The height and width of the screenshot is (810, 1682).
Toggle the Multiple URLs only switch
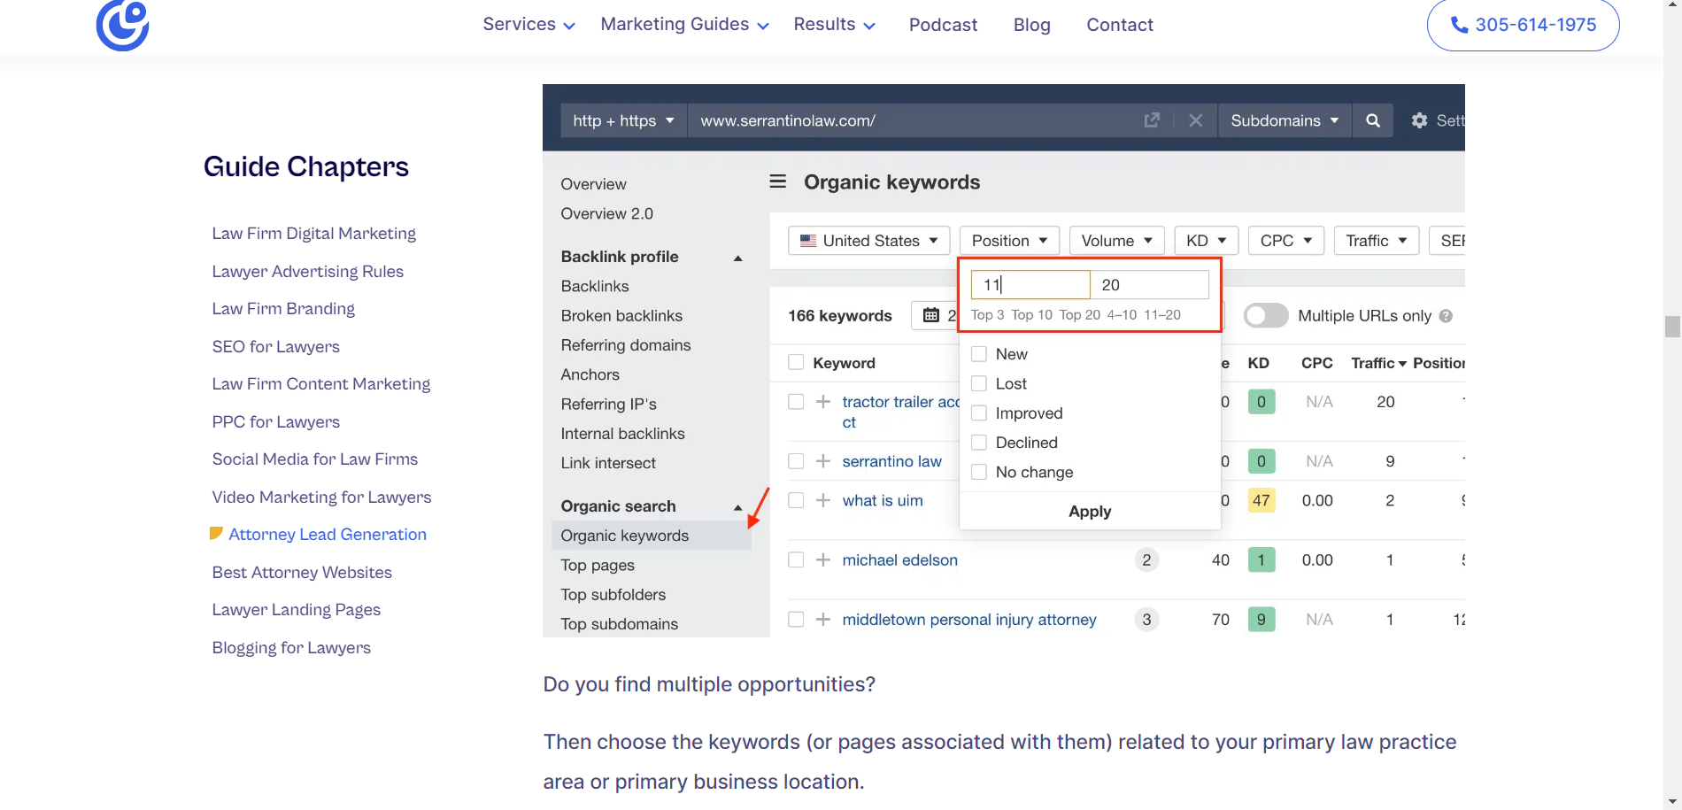tap(1266, 316)
